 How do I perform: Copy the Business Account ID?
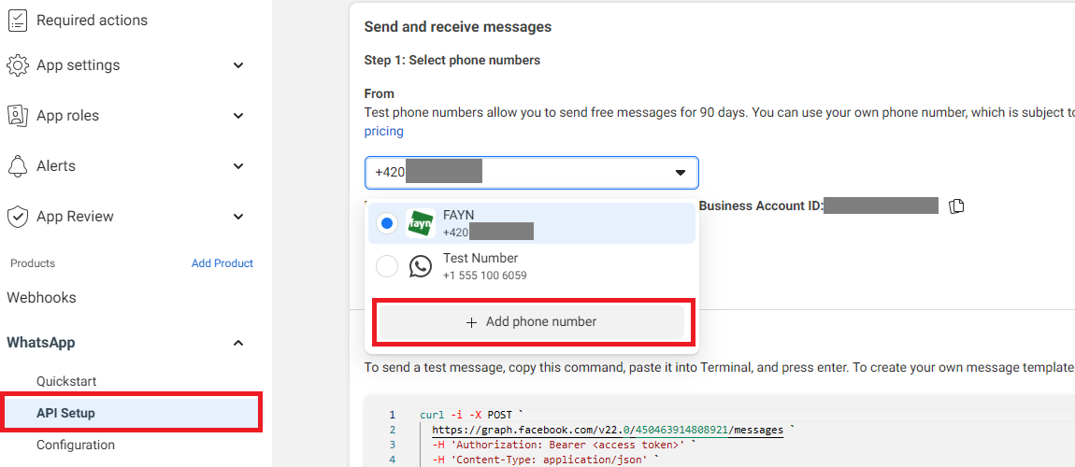click(x=956, y=206)
